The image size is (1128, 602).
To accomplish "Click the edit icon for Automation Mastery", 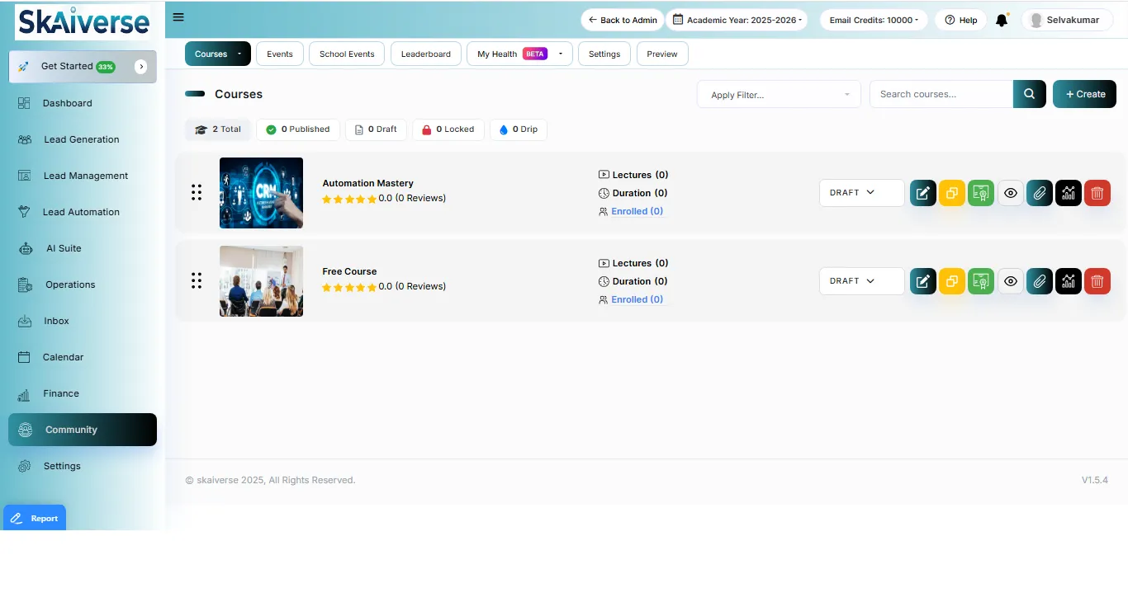I will (x=923, y=193).
